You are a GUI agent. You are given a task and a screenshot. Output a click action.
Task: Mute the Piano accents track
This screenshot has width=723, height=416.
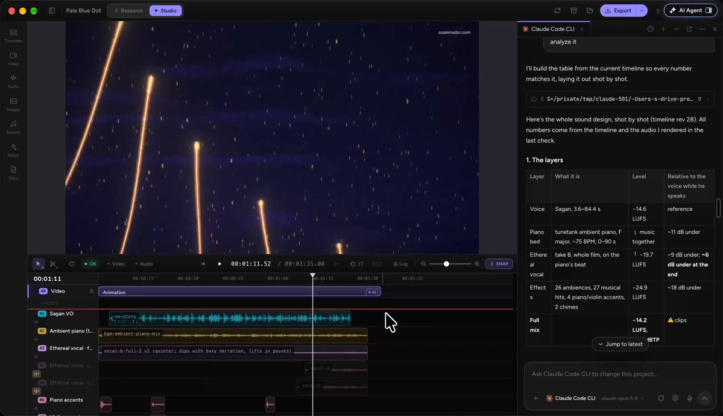[36, 408]
